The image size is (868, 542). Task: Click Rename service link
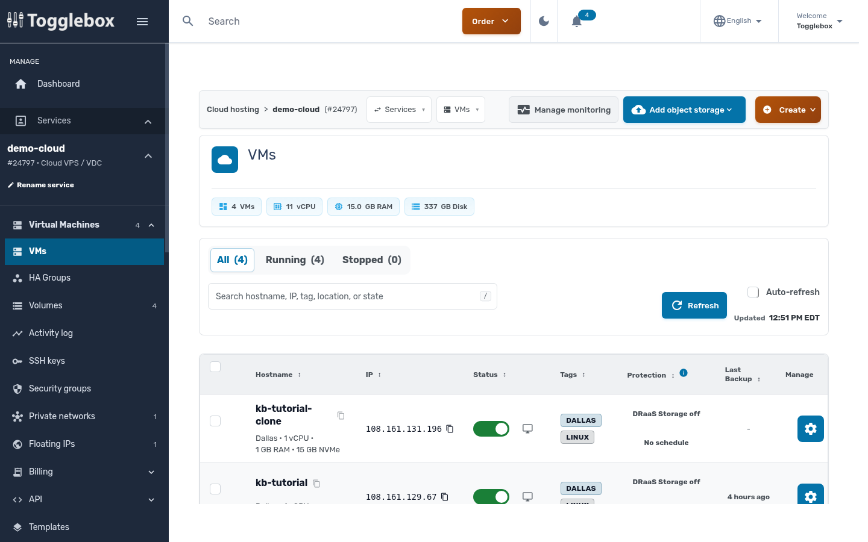point(41,185)
